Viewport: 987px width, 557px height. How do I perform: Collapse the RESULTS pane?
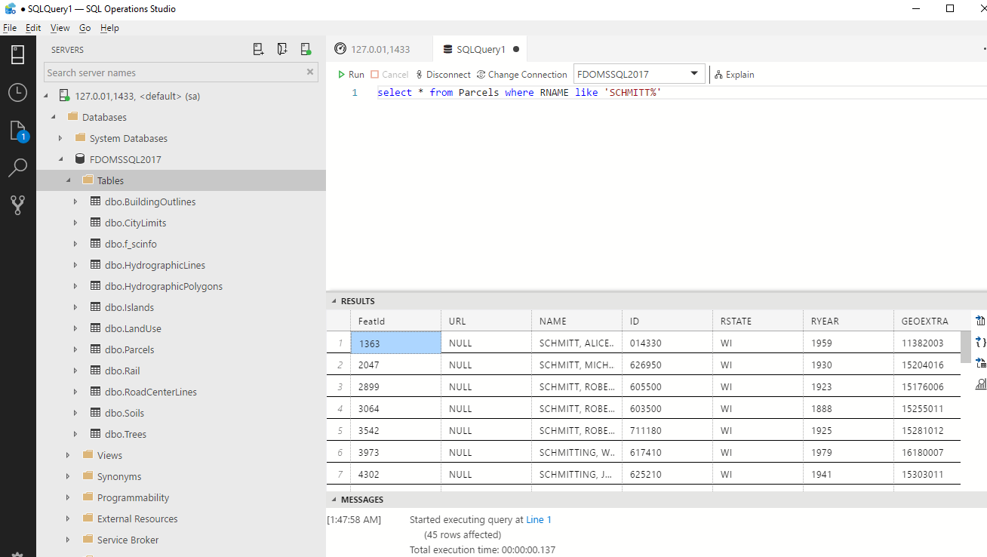(x=334, y=301)
